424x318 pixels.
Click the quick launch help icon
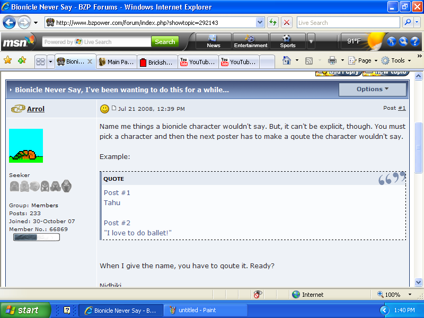click(67, 310)
